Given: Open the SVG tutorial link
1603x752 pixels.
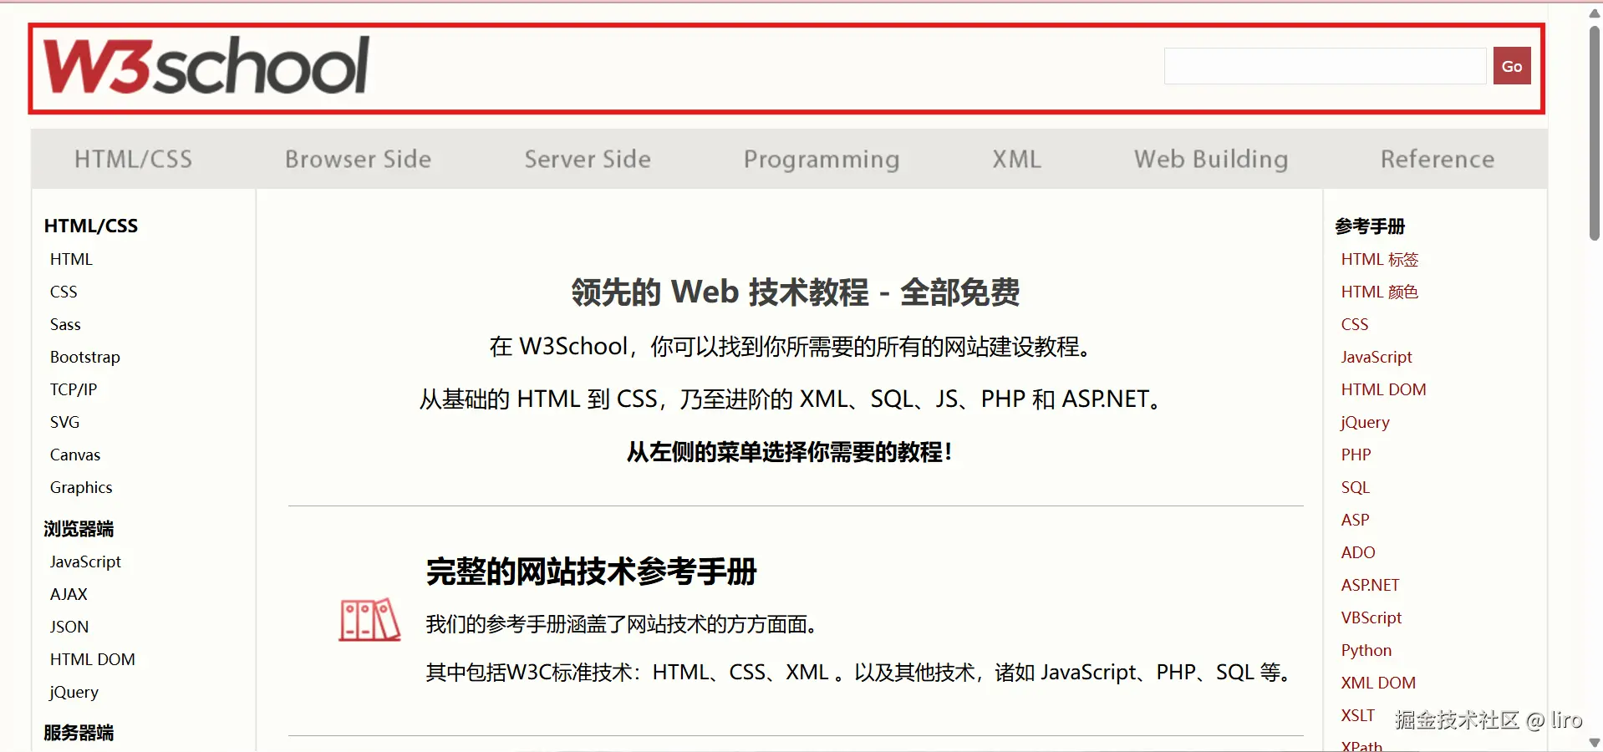Looking at the screenshot, I should 64,422.
